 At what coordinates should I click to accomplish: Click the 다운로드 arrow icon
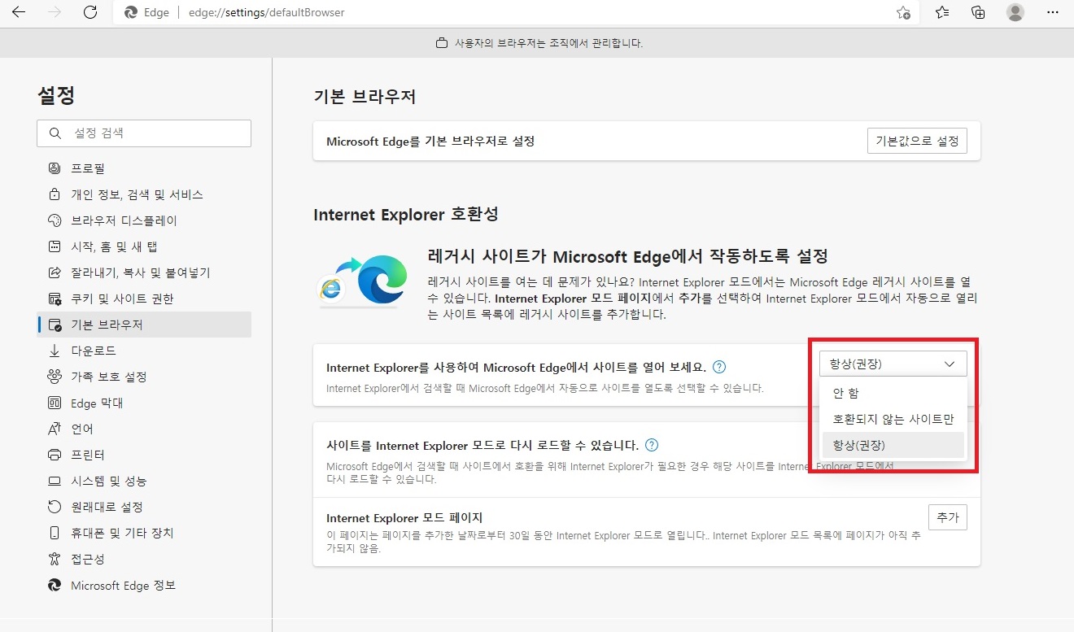55,351
